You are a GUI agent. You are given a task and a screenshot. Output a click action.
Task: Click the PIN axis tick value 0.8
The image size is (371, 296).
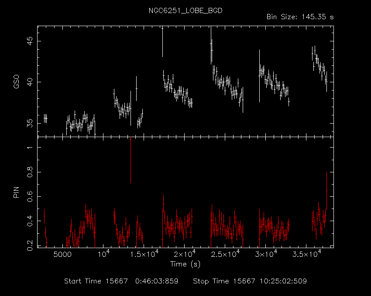tap(30, 172)
